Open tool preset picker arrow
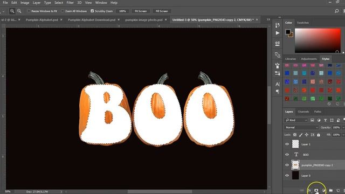 [3, 11]
